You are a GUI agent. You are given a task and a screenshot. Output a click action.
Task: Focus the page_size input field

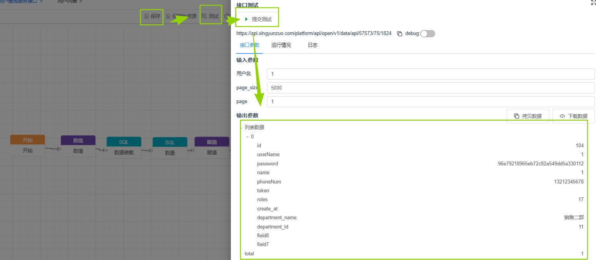430,88
